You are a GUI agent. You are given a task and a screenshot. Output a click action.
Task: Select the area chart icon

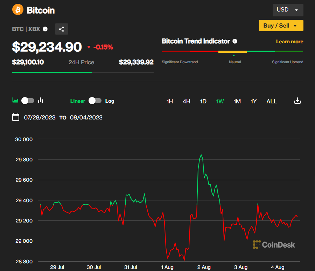pos(15,101)
